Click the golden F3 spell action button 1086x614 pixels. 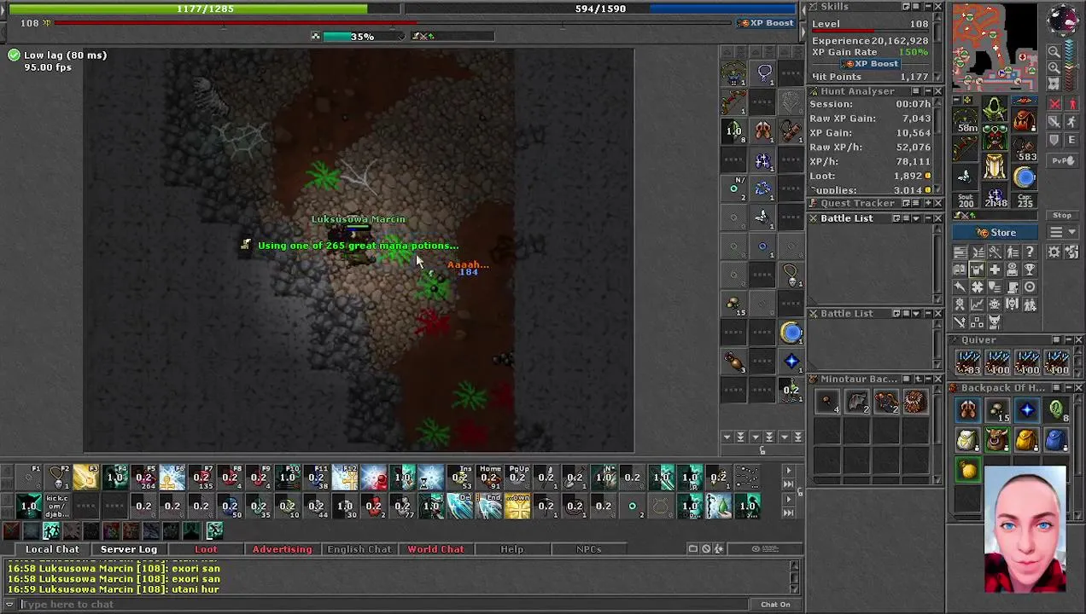click(x=86, y=478)
